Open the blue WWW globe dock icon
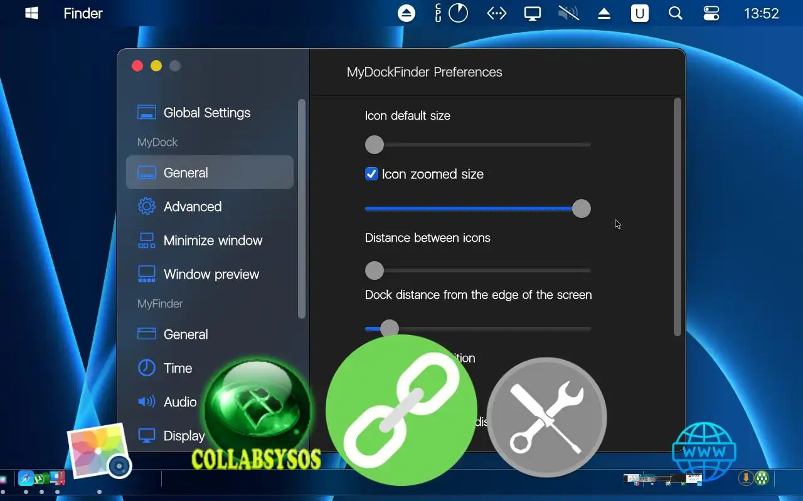 [x=704, y=452]
